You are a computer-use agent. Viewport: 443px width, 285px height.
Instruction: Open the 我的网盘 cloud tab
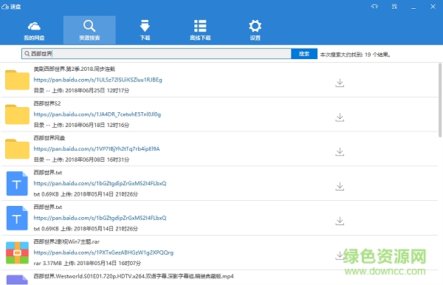(x=34, y=30)
